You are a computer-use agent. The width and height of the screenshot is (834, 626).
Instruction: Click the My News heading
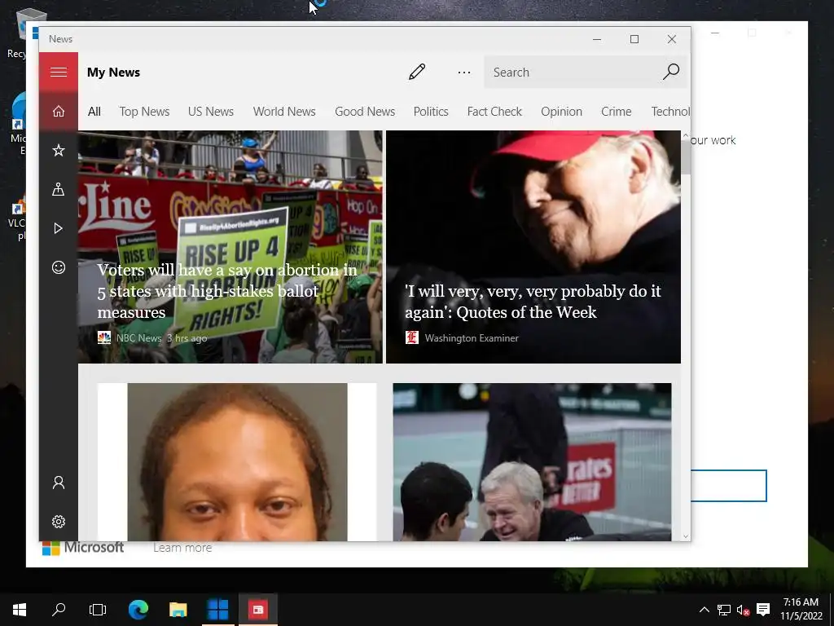(113, 73)
